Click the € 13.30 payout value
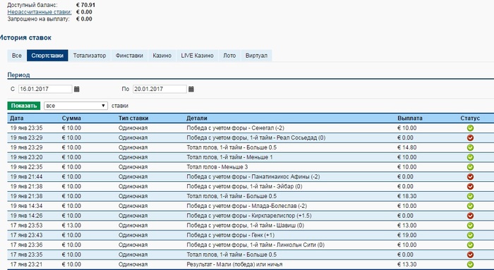 (406, 264)
